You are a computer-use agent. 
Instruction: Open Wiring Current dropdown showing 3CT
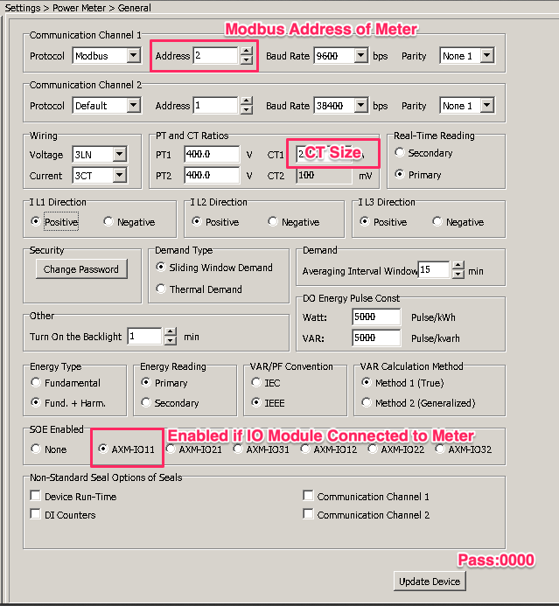pos(100,176)
